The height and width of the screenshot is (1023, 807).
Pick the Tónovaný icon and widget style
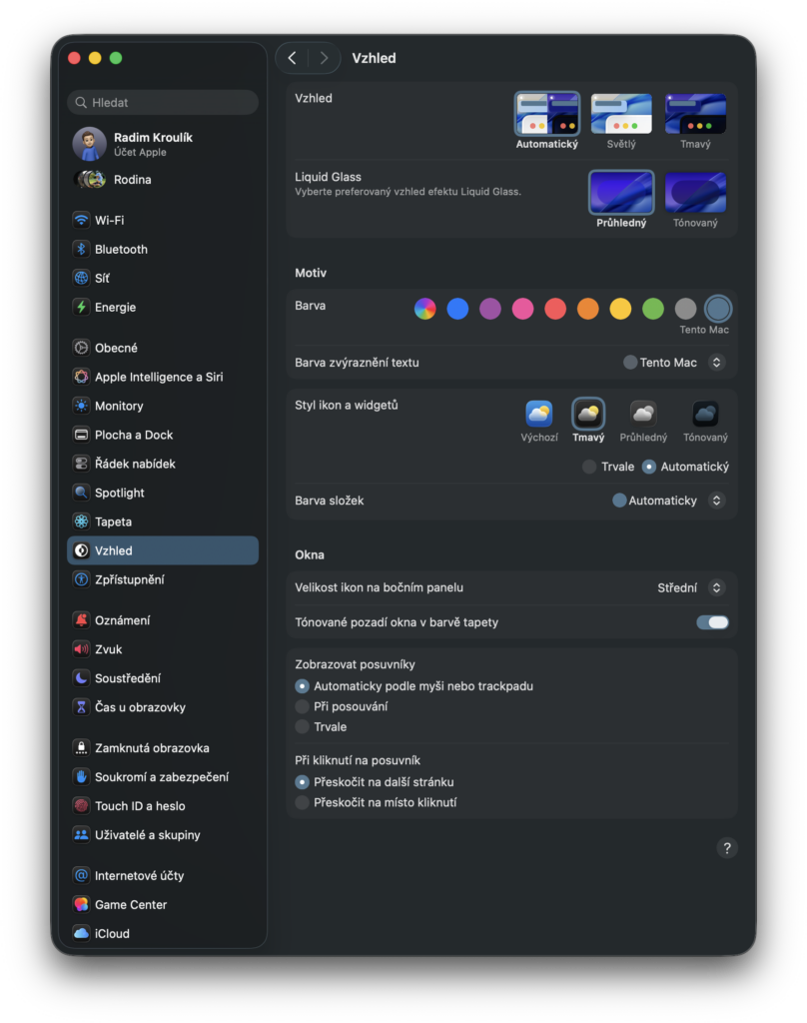(705, 414)
